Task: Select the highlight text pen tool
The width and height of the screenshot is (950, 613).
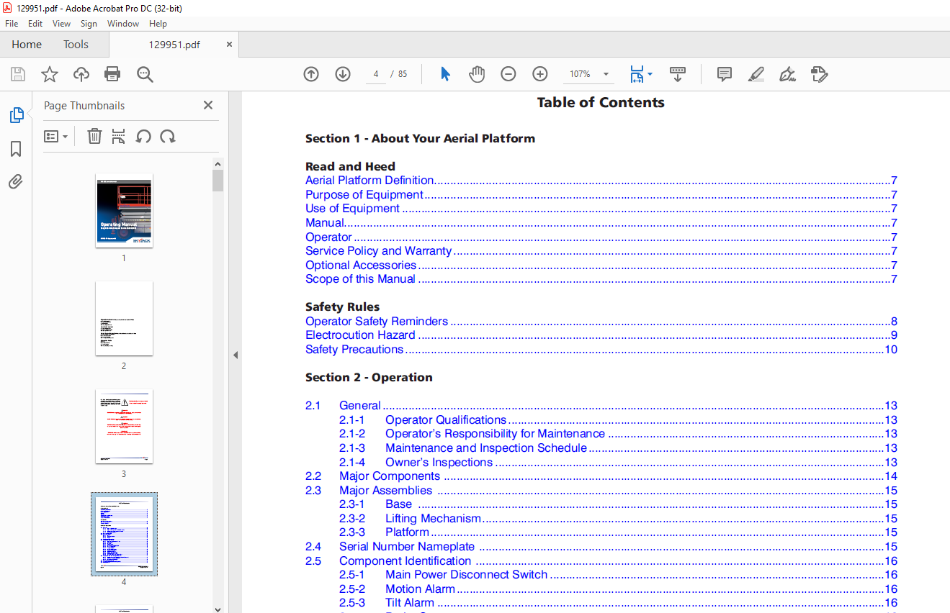Action: pos(756,74)
